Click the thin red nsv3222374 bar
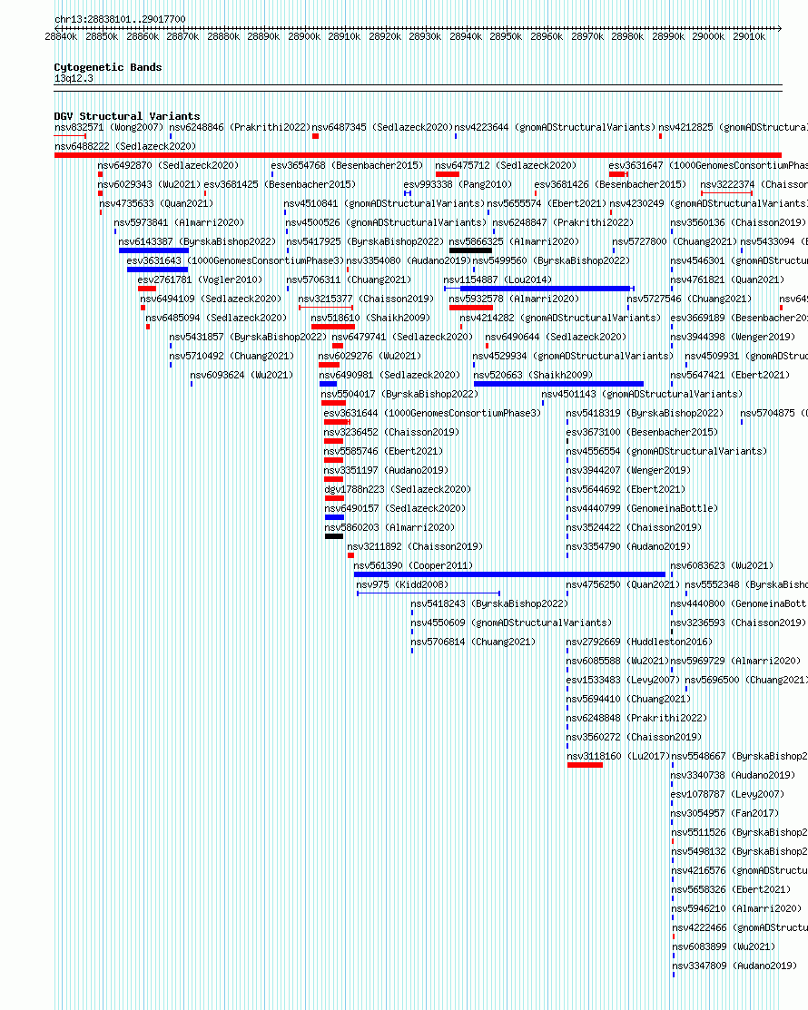 tap(727, 193)
